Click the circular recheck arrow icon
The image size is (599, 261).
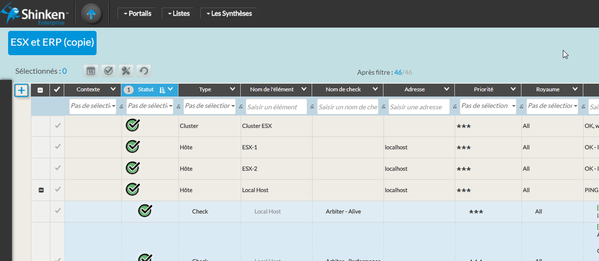[x=144, y=71]
